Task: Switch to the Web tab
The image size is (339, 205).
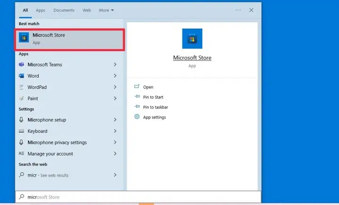Action: click(x=87, y=10)
